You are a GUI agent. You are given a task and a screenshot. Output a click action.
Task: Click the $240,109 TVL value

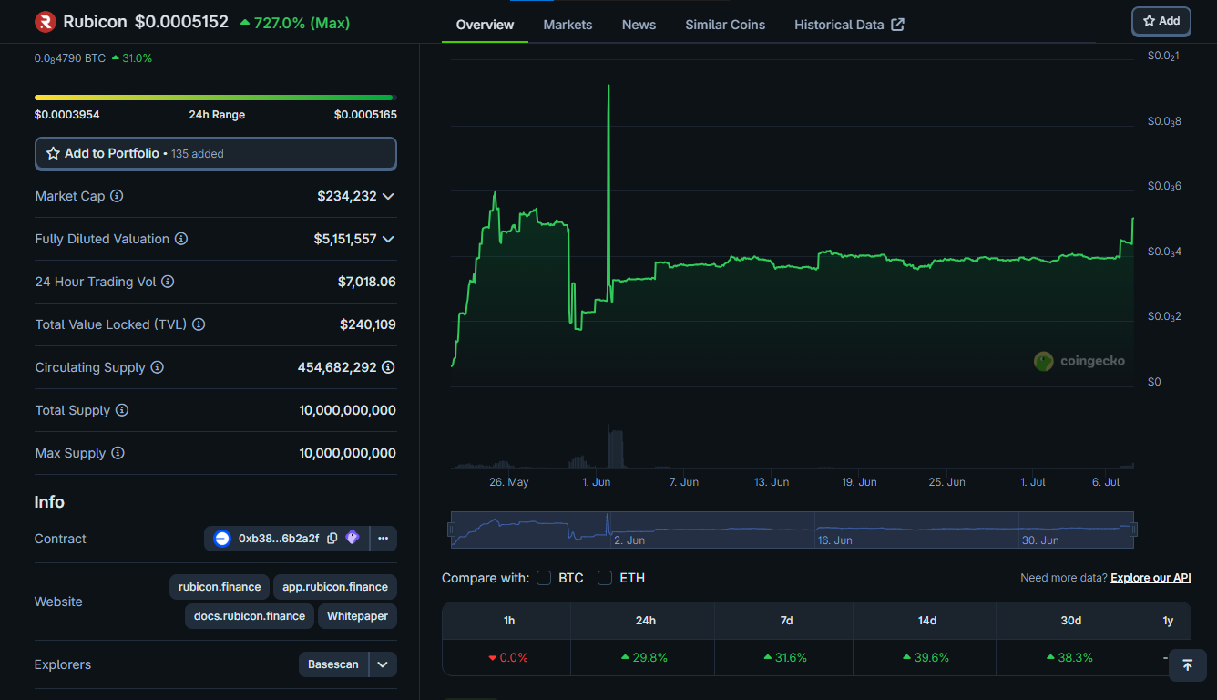coord(368,324)
